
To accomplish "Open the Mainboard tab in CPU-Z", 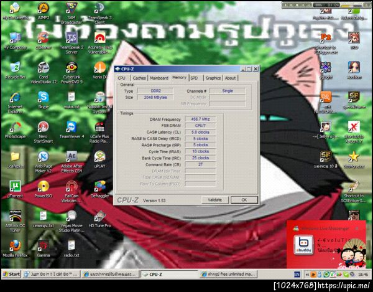I will (x=159, y=78).
